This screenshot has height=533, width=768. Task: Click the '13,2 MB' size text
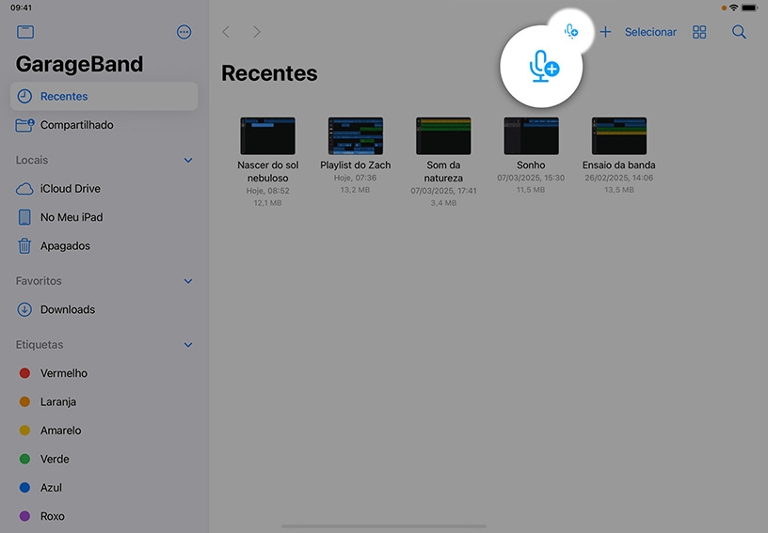(356, 190)
